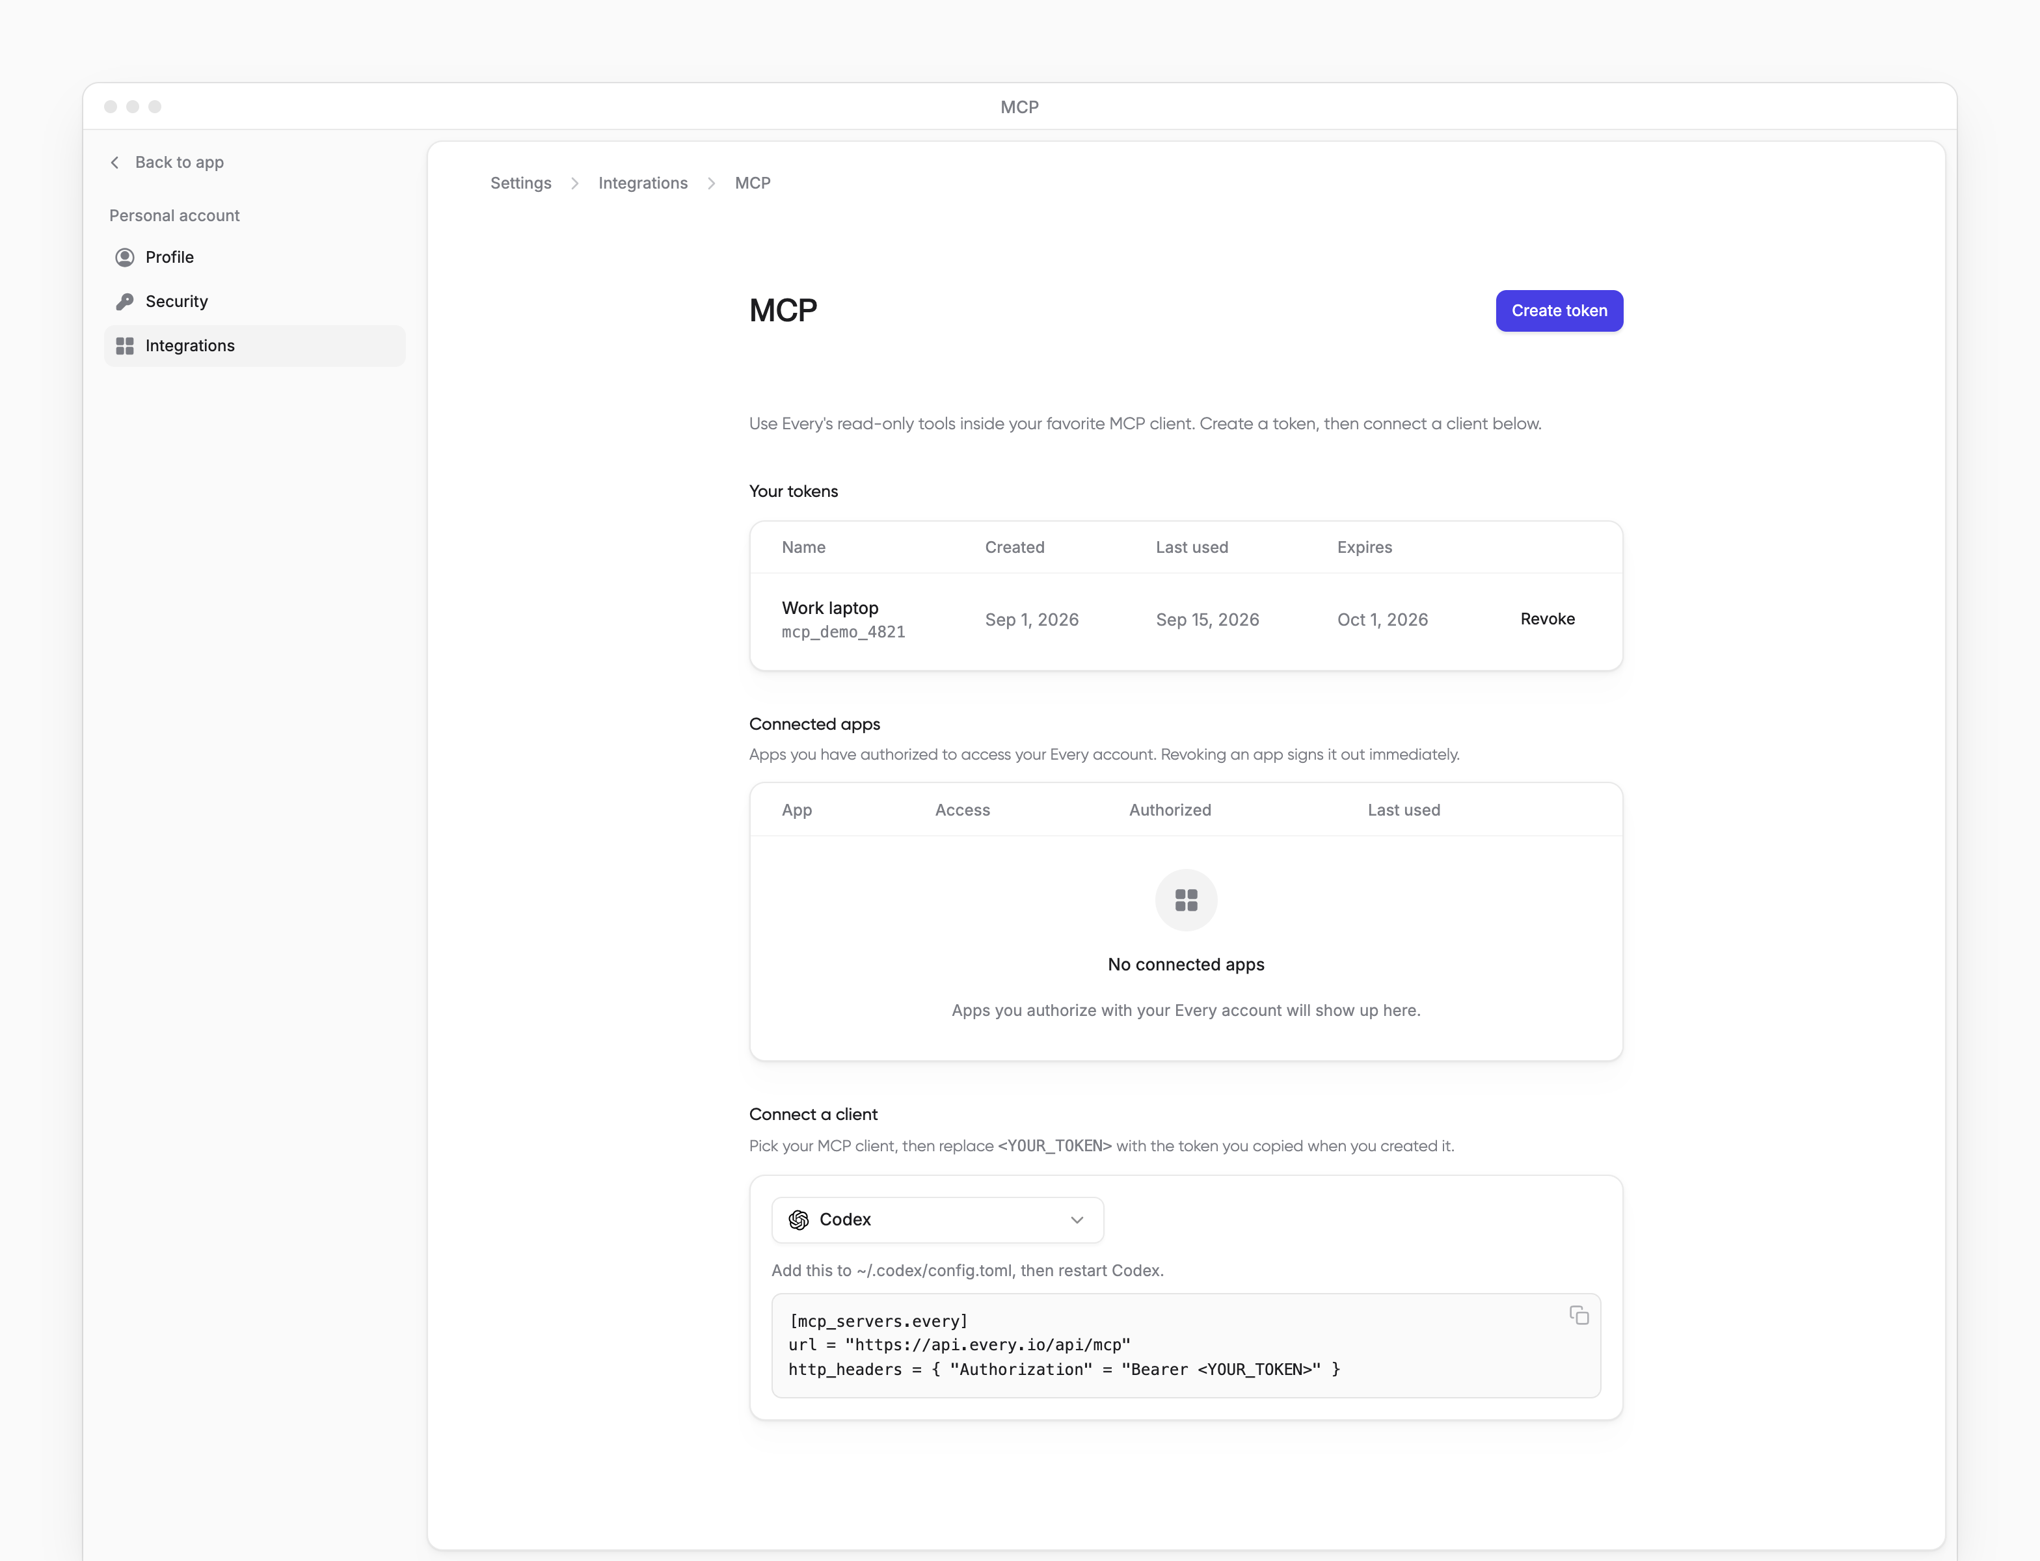This screenshot has height=1561, width=2040.
Task: Click the Security key icon
Action: point(124,301)
